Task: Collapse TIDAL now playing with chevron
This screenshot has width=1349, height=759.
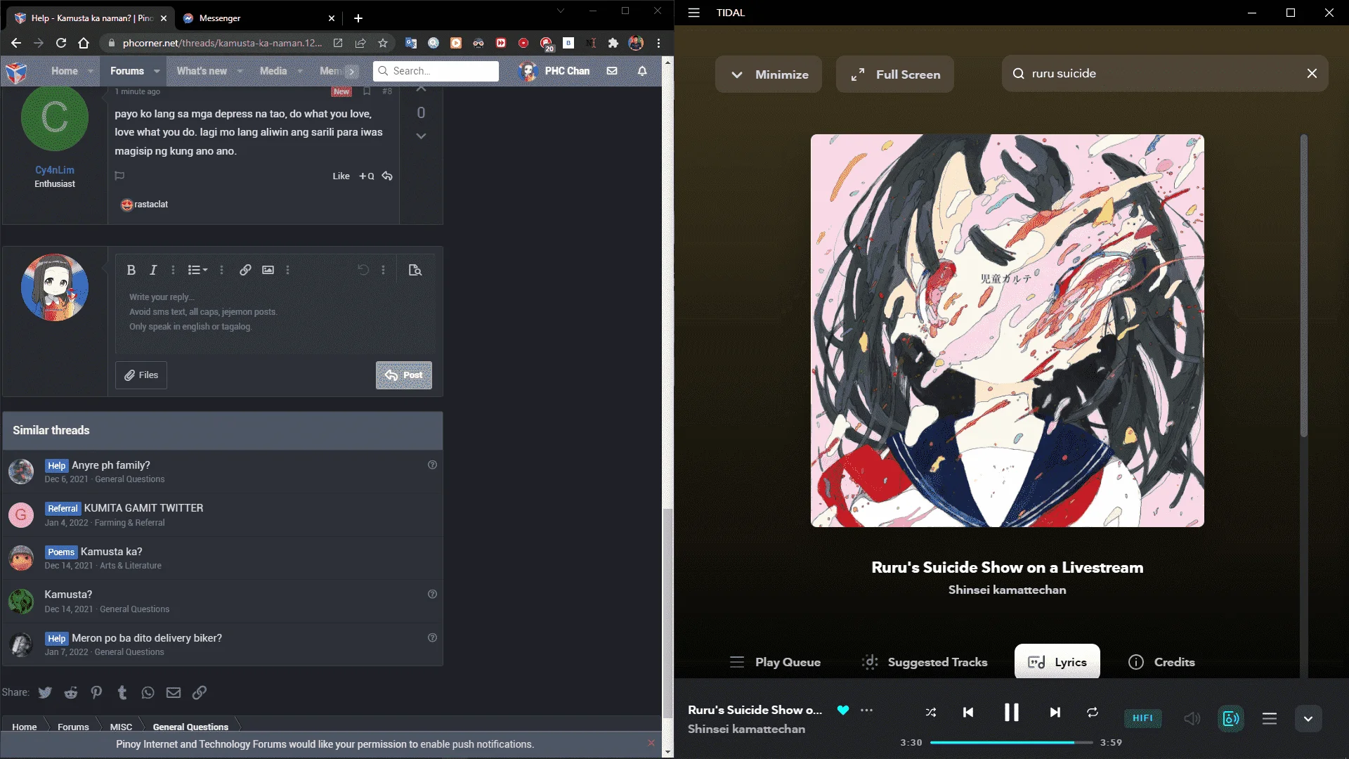Action: tap(1308, 719)
